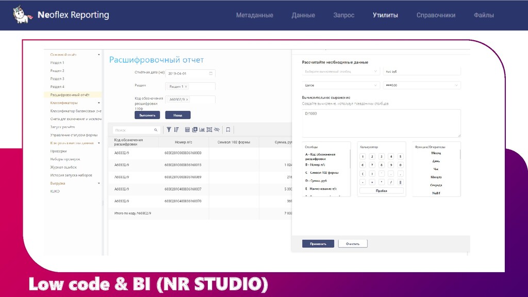Open the 'Метаданные' menu
The width and height of the screenshot is (528, 297).
pyautogui.click(x=255, y=15)
